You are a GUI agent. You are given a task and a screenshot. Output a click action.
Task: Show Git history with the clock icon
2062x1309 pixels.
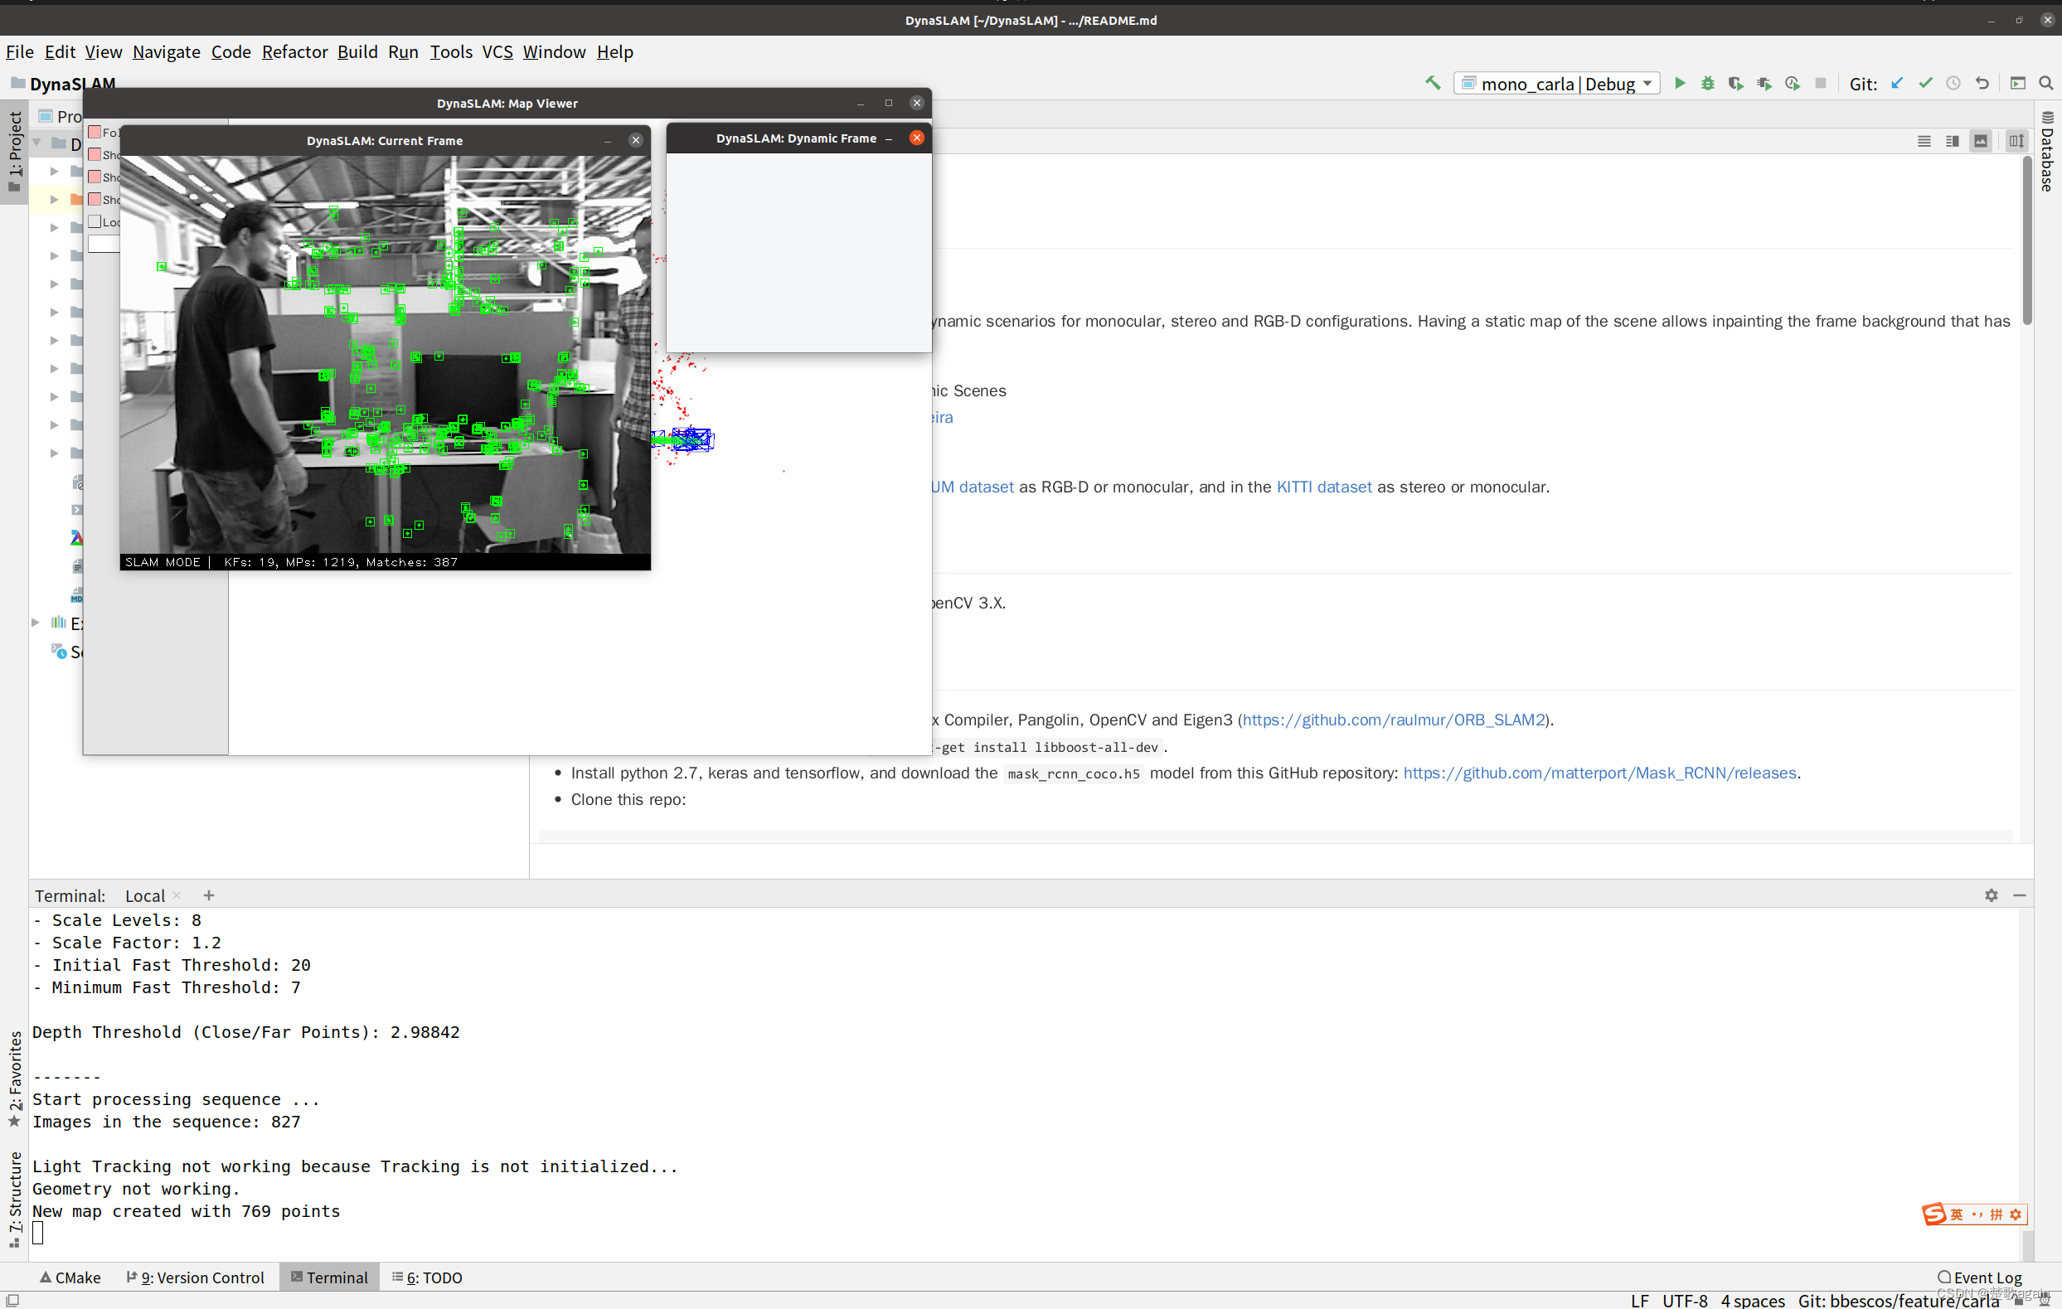(1953, 83)
